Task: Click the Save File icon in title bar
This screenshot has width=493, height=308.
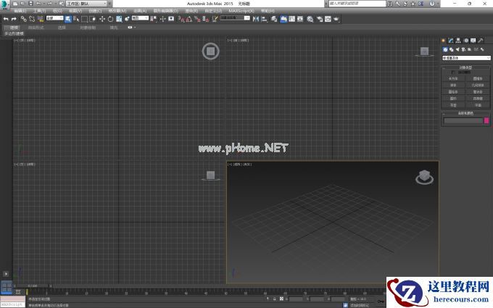Action: pyautogui.click(x=30, y=4)
